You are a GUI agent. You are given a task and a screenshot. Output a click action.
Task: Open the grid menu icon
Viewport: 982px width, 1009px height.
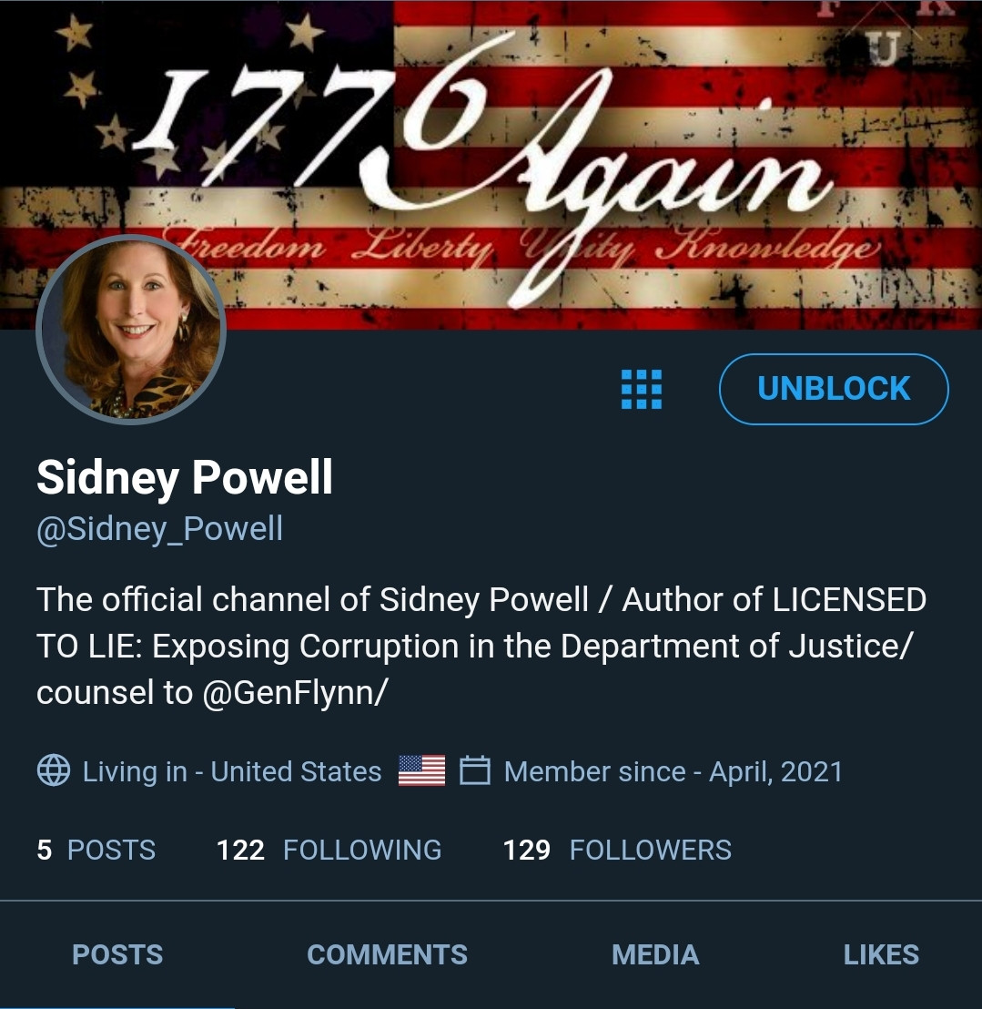(641, 389)
